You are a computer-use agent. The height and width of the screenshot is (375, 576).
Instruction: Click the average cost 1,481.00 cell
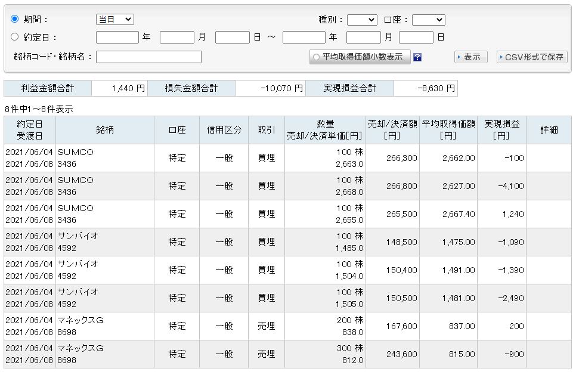tap(448, 298)
